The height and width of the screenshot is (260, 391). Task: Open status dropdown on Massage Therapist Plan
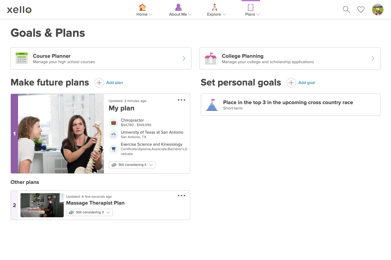pyautogui.click(x=89, y=212)
